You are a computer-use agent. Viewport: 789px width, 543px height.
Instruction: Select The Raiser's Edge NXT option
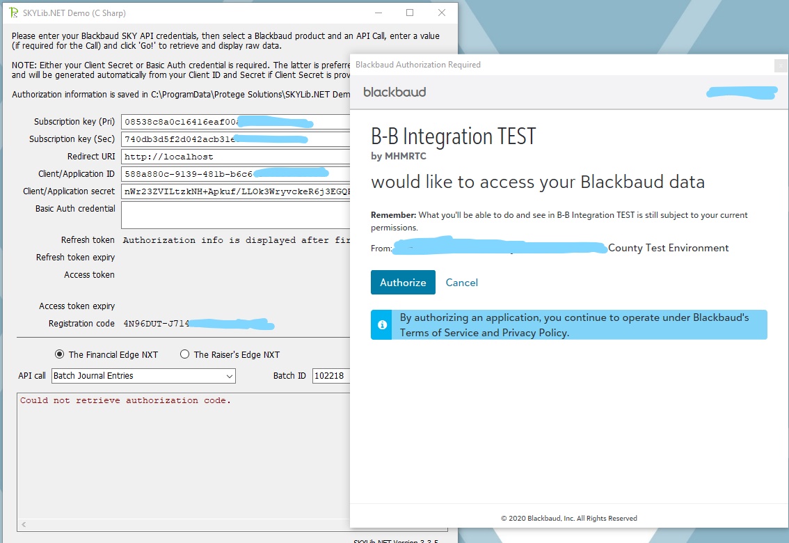(x=184, y=354)
